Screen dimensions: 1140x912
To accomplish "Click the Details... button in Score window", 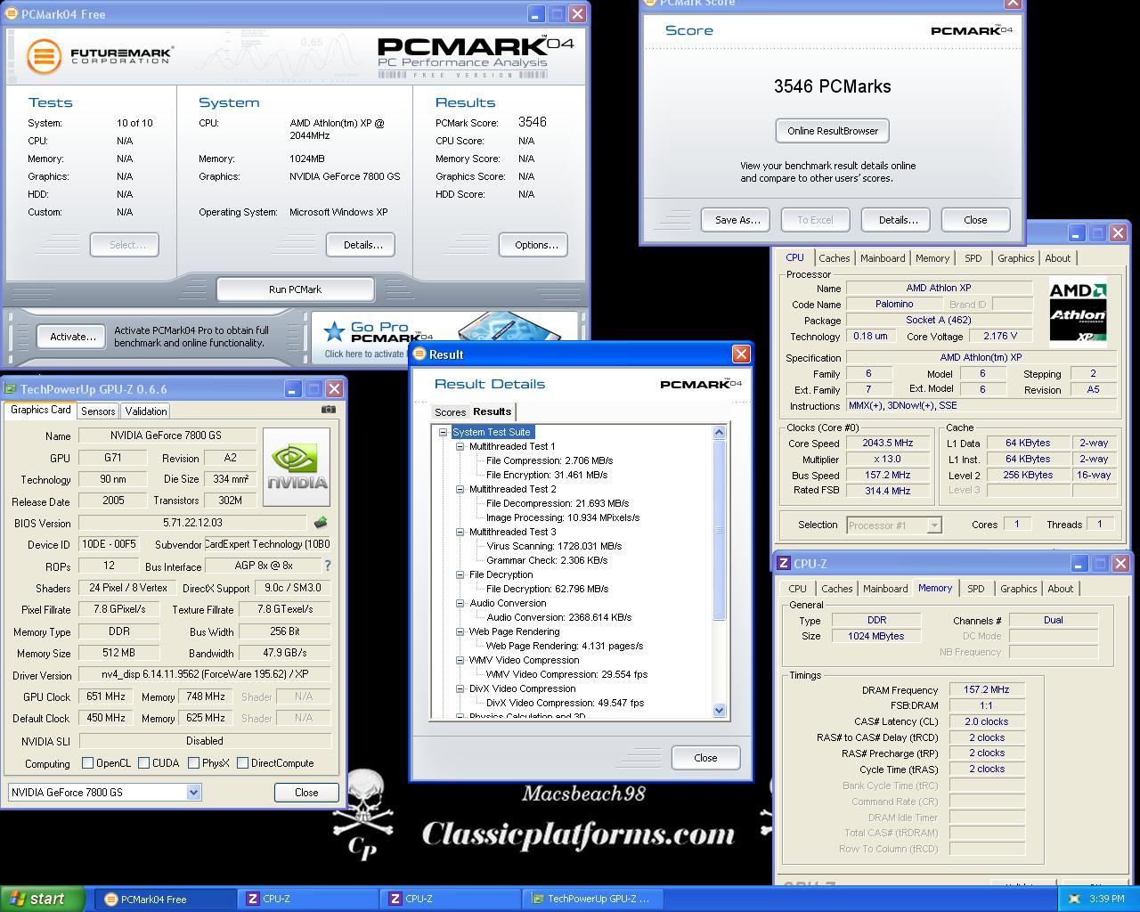I will click(x=898, y=220).
